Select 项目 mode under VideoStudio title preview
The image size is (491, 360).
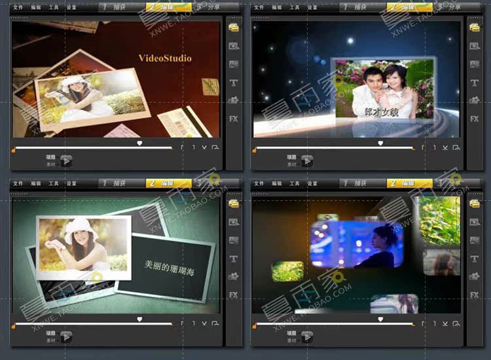click(x=50, y=157)
